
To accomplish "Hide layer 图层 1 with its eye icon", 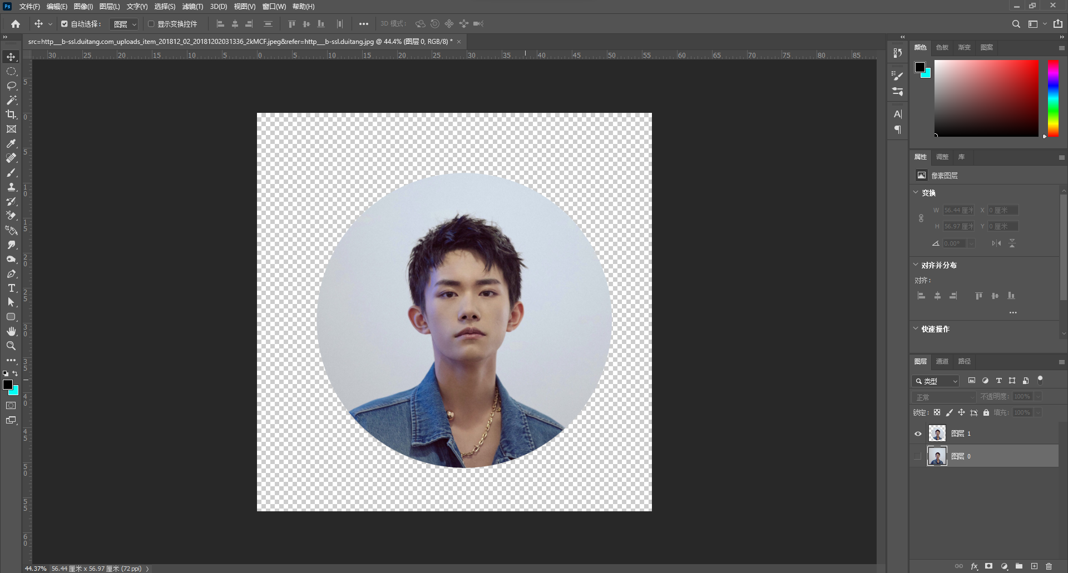I will 918,434.
